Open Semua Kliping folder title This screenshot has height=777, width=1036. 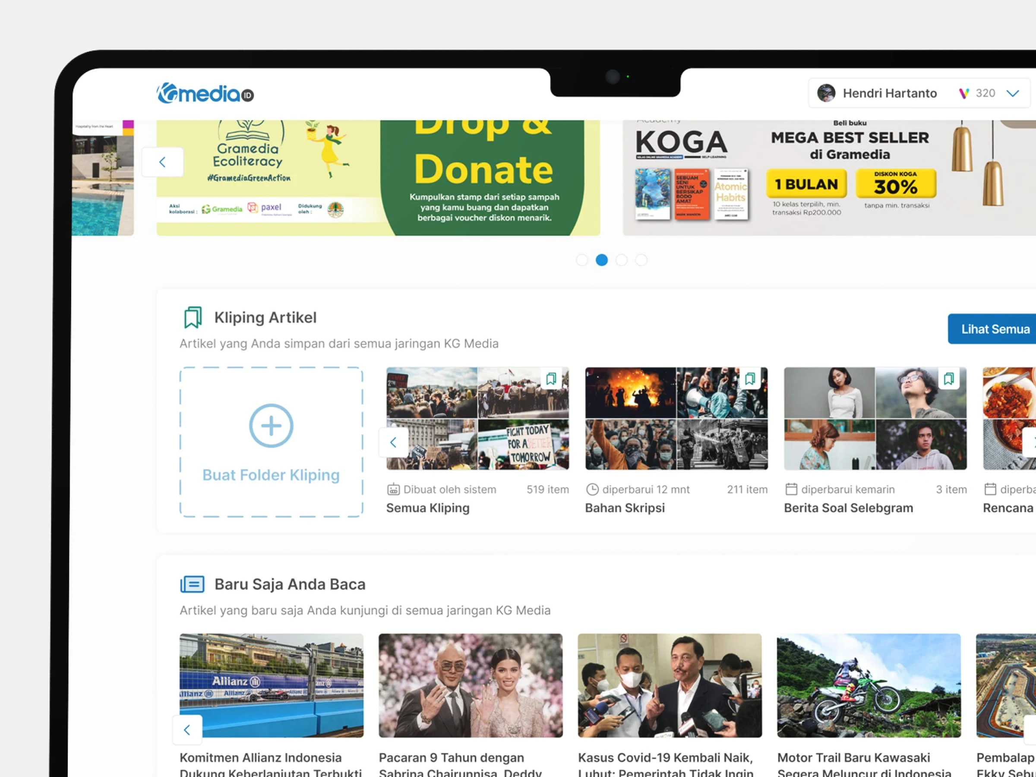[x=428, y=508]
